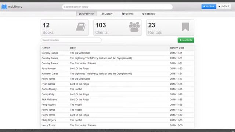Image resolution: width=235 pixels, height=132 pixels.
Task: Click the myLibrary book logo icon
Action: 4,7
